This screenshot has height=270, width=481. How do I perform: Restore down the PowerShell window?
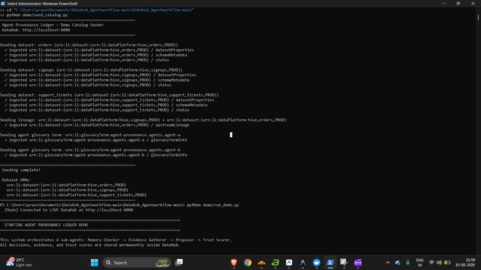point(458,4)
